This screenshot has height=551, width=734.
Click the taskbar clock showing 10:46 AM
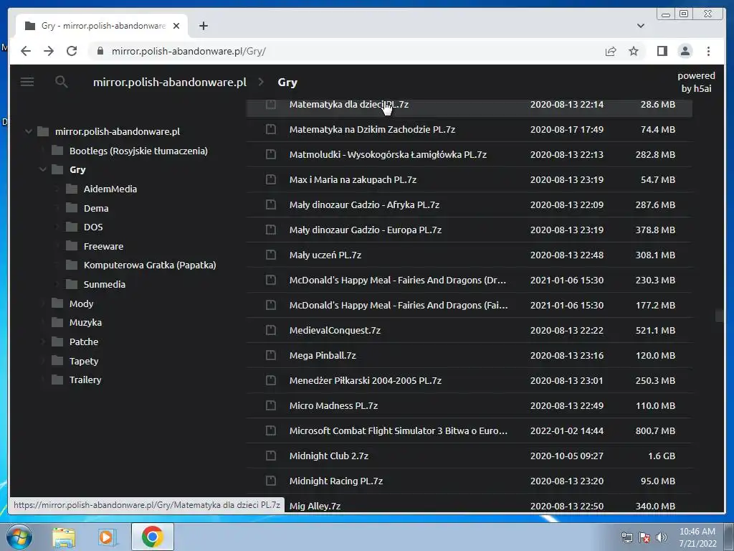[697, 537]
